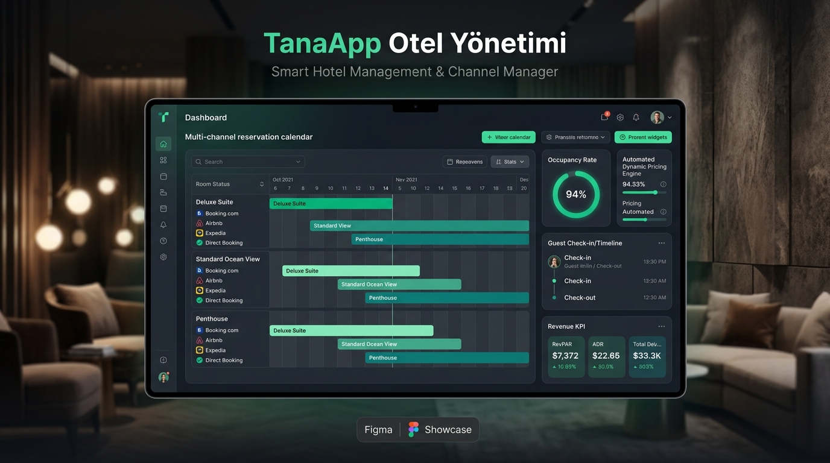Select the Check-out 12:30 AM timeline entry
Screen dimensions: 830x463
(x=609, y=298)
